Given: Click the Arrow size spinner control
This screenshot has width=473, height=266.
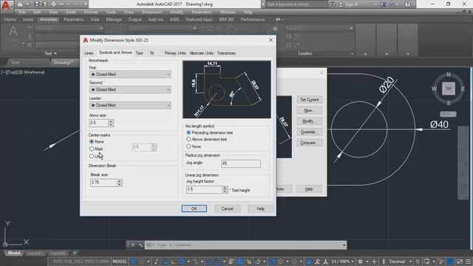Looking at the screenshot, I should [111, 123].
